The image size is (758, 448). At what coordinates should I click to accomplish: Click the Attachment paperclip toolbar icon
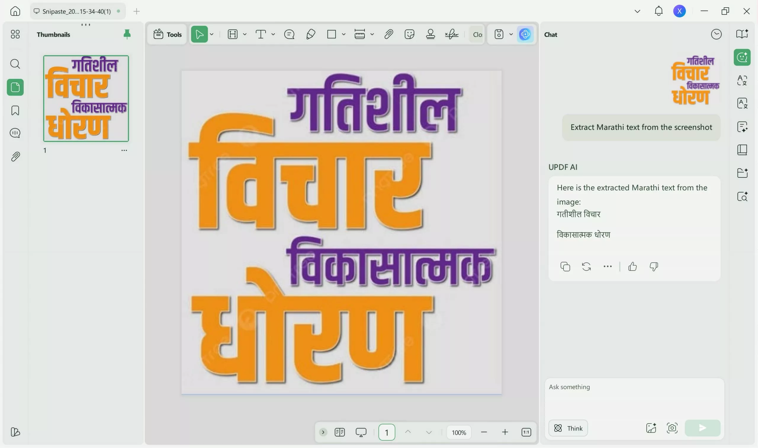click(x=389, y=34)
